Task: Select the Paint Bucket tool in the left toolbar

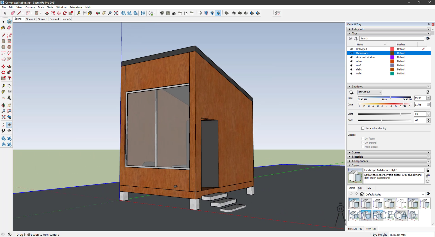Action: 3,27
